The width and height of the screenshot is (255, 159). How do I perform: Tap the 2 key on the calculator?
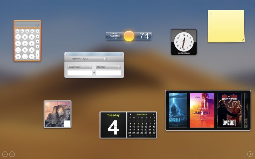[25, 50]
